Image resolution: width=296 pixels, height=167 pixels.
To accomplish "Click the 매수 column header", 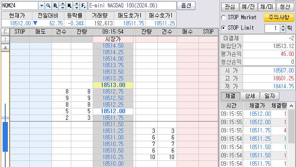I will pyautogui.click(x=188, y=32).
